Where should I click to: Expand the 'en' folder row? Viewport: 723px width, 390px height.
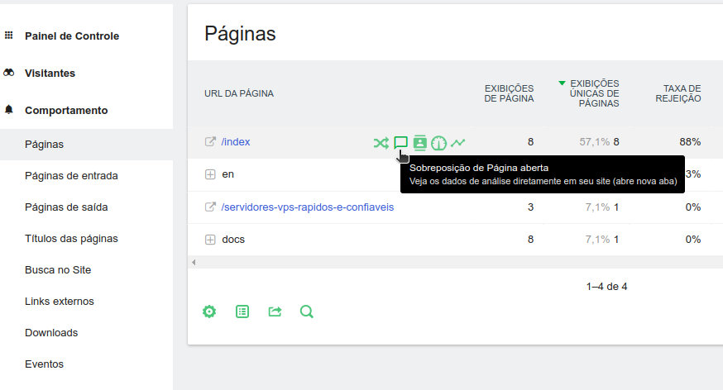[x=210, y=174]
